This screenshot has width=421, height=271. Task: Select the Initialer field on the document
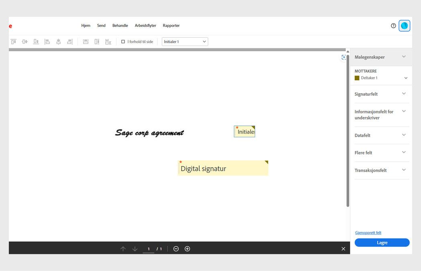244,131
